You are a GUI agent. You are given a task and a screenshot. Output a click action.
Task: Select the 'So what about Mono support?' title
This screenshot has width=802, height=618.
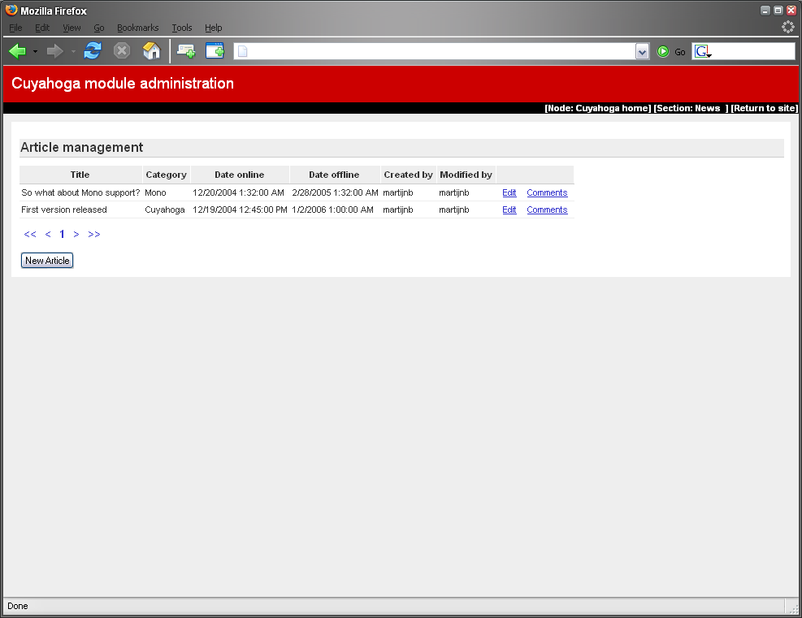pos(80,192)
